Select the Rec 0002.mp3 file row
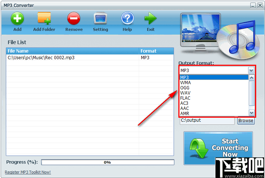 click(x=90, y=58)
